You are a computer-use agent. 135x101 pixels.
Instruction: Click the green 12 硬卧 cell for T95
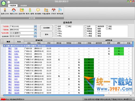[119, 48]
